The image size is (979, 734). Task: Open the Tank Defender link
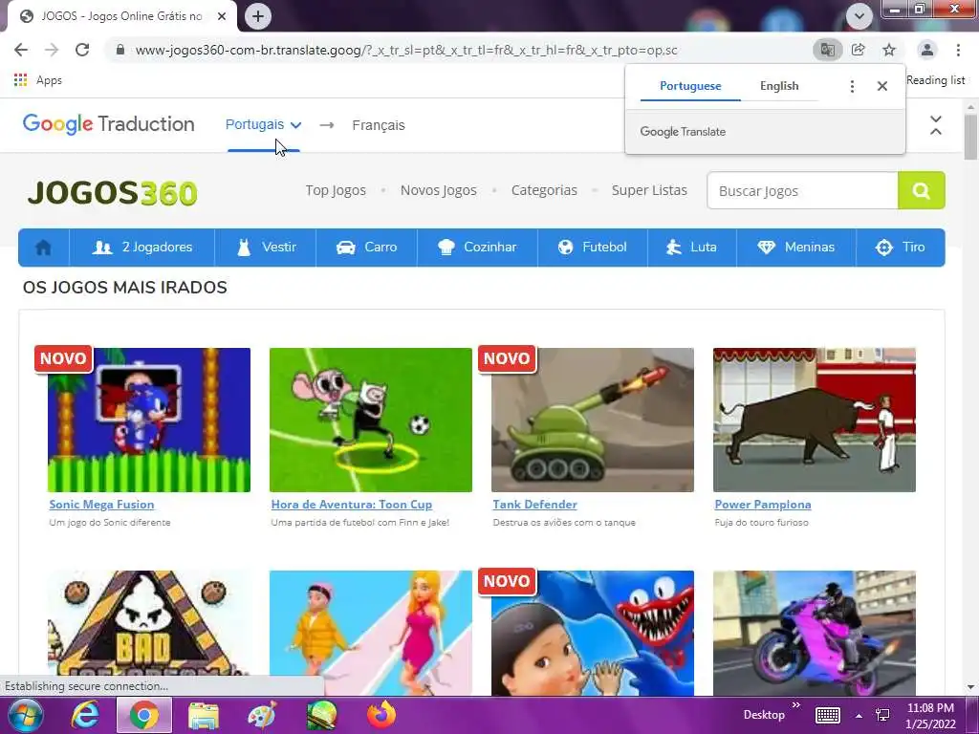pyautogui.click(x=535, y=505)
